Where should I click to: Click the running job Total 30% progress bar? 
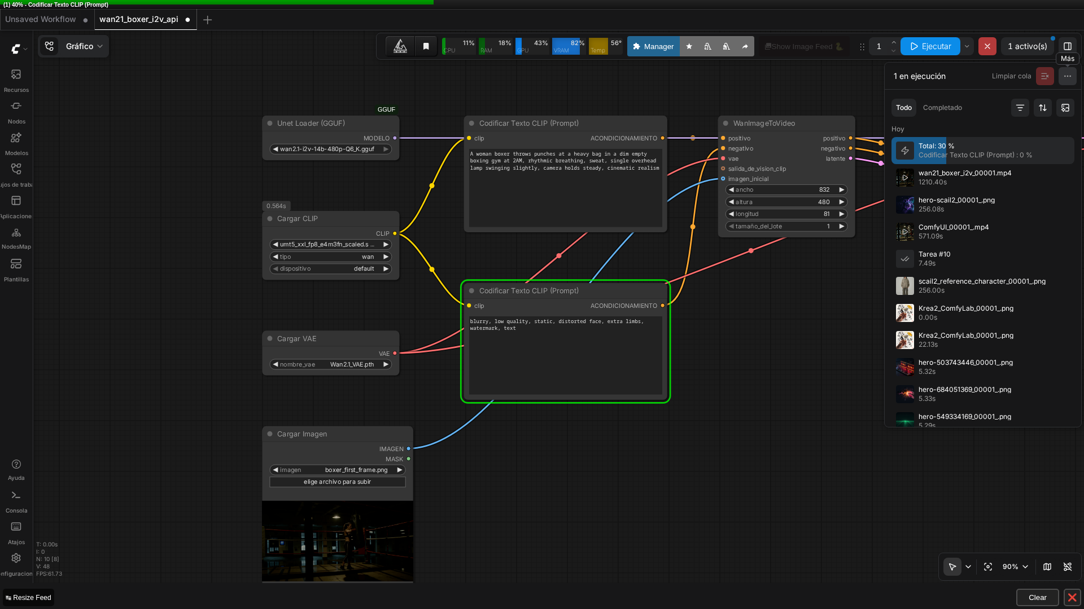pos(982,151)
